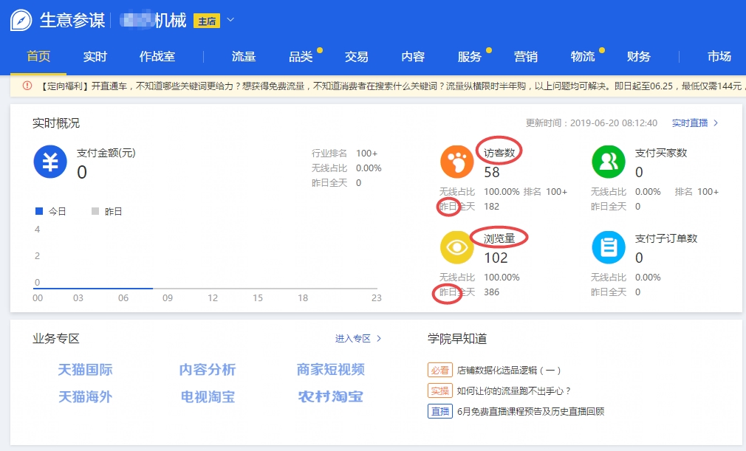
Task: Click the 浏览量 label
Action: (499, 238)
